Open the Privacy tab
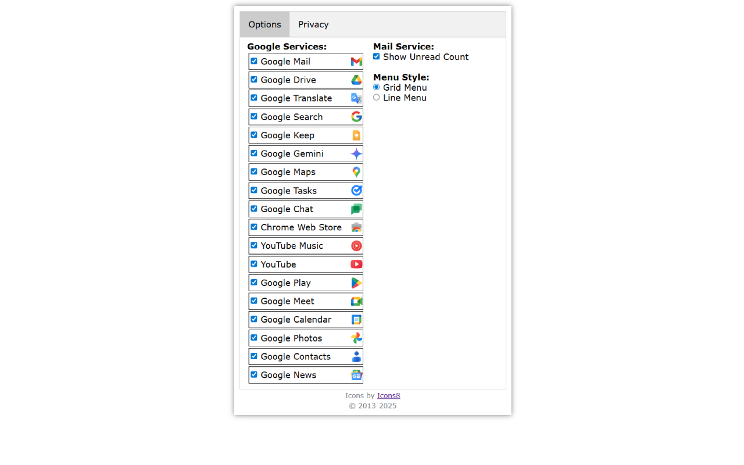 click(313, 24)
